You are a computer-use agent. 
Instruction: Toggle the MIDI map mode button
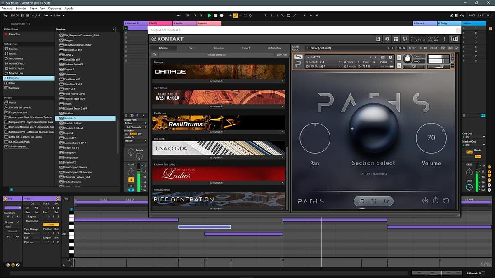(x=472, y=16)
